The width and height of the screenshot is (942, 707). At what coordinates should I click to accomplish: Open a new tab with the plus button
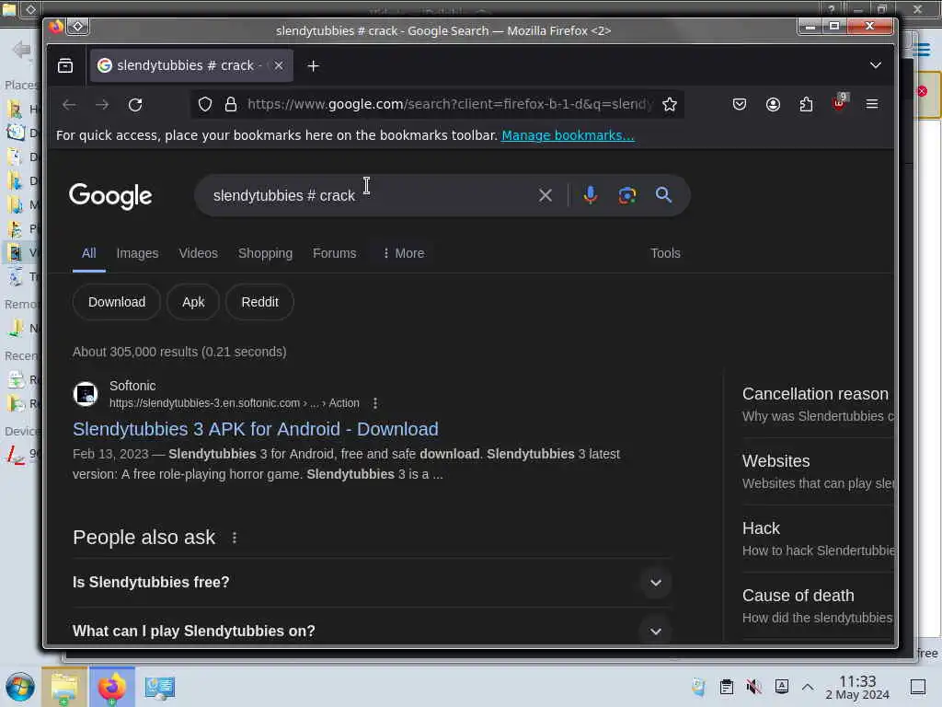[x=313, y=65]
